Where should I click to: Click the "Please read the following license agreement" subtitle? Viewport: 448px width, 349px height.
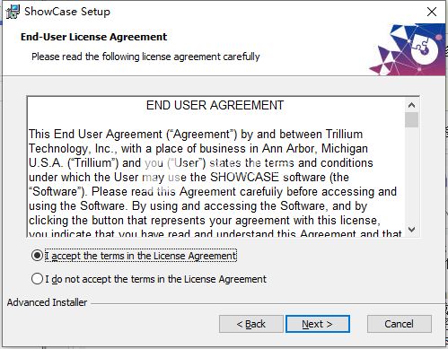coord(145,57)
